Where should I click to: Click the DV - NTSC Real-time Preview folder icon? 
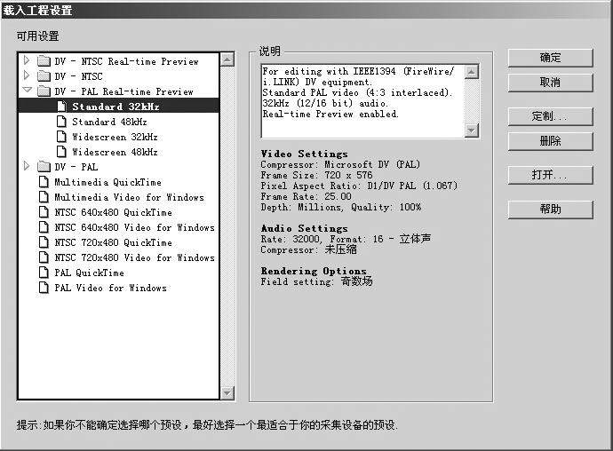[44, 61]
